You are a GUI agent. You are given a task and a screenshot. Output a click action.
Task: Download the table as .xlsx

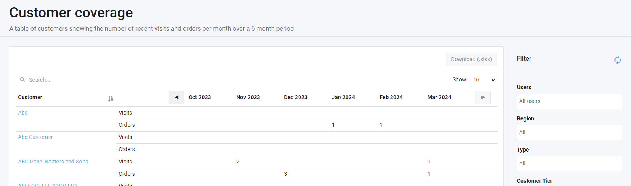471,60
